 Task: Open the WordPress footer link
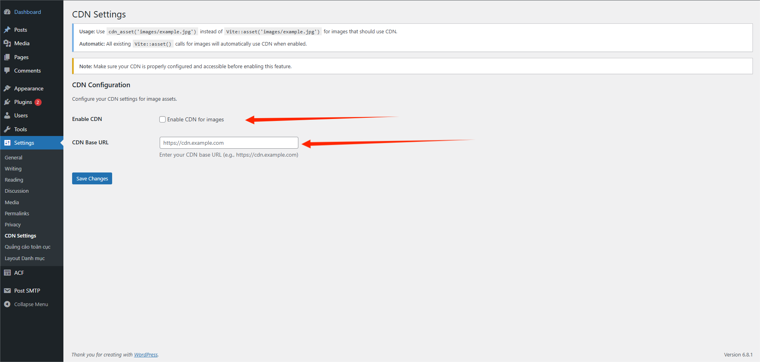[x=146, y=354]
